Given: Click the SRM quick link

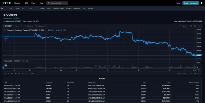Looking at the screenshot, I should (x=17, y=8).
